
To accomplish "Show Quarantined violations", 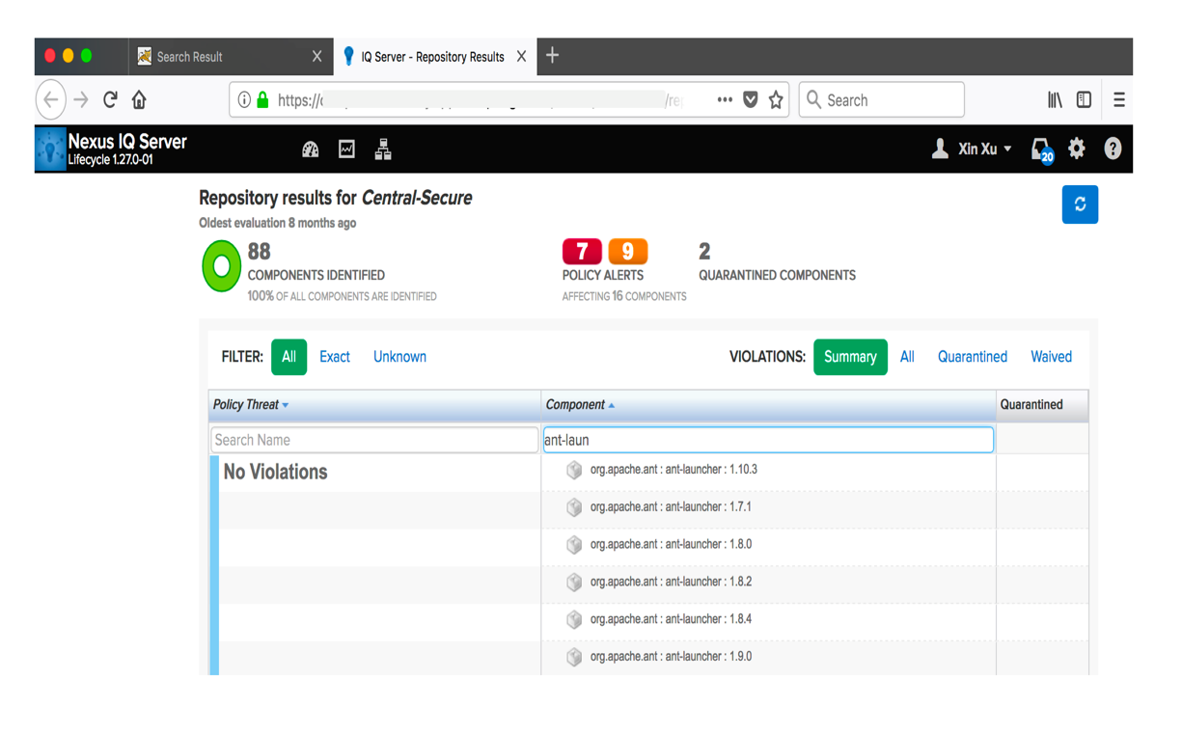I will [972, 357].
